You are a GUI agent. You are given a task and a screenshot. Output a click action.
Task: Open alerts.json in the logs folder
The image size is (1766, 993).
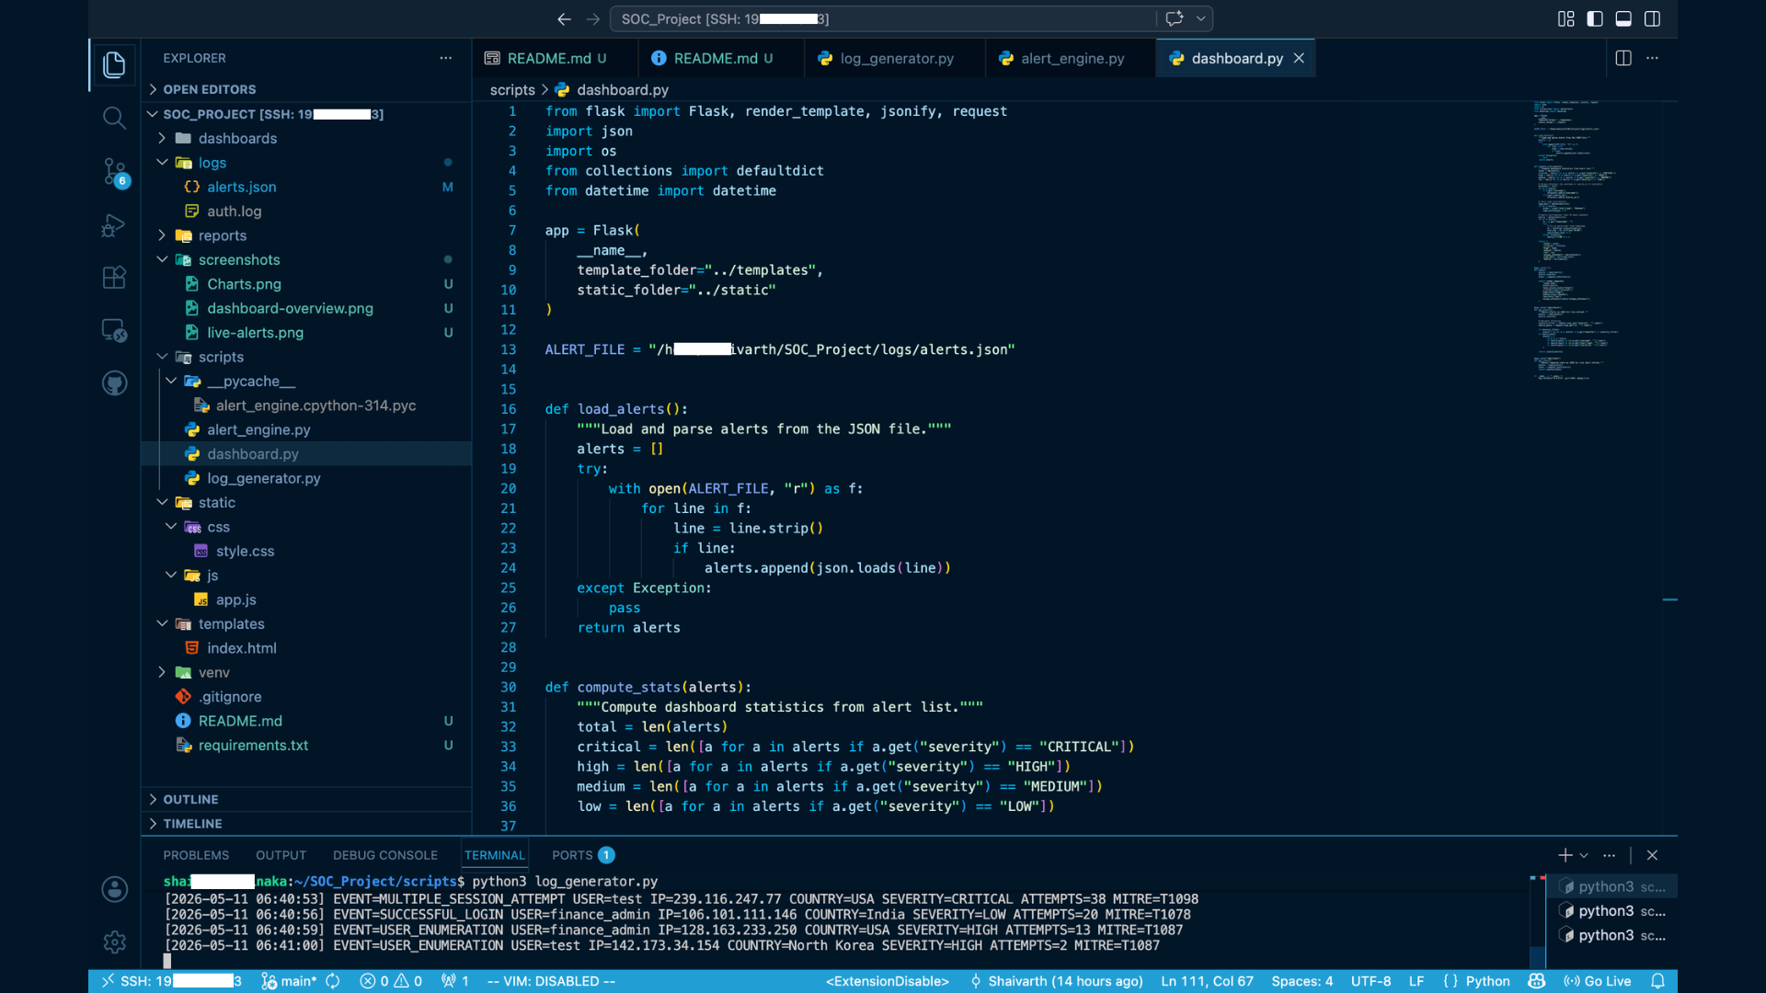(241, 187)
